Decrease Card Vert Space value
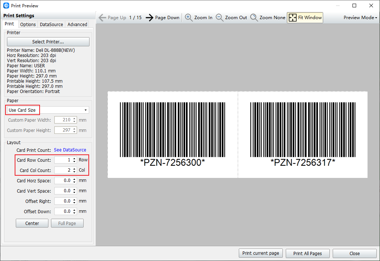Image resolution: width=380 pixels, height=261 pixels. (74, 193)
